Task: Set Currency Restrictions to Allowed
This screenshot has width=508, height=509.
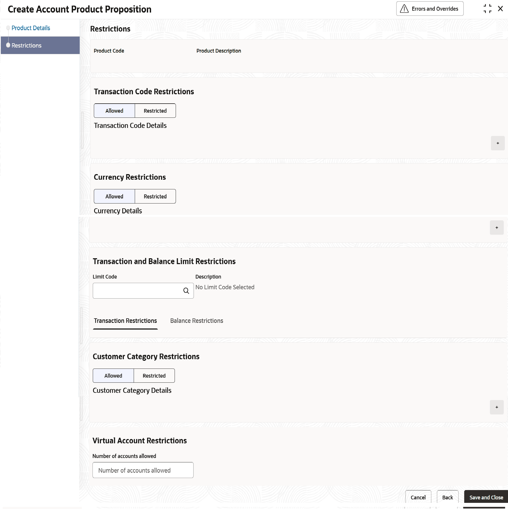Action: 114,196
